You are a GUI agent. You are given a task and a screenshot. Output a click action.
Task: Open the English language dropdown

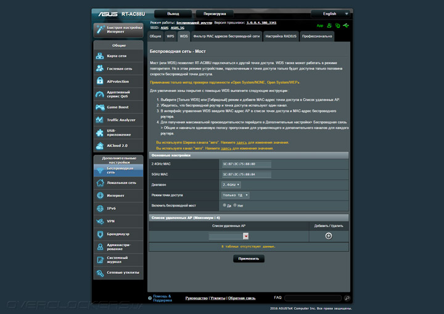coord(331,14)
